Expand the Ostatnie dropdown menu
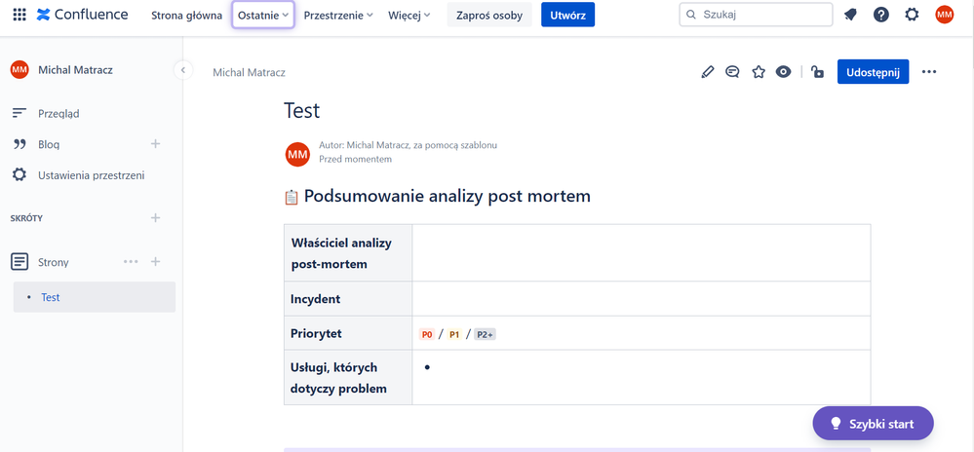 (x=263, y=16)
